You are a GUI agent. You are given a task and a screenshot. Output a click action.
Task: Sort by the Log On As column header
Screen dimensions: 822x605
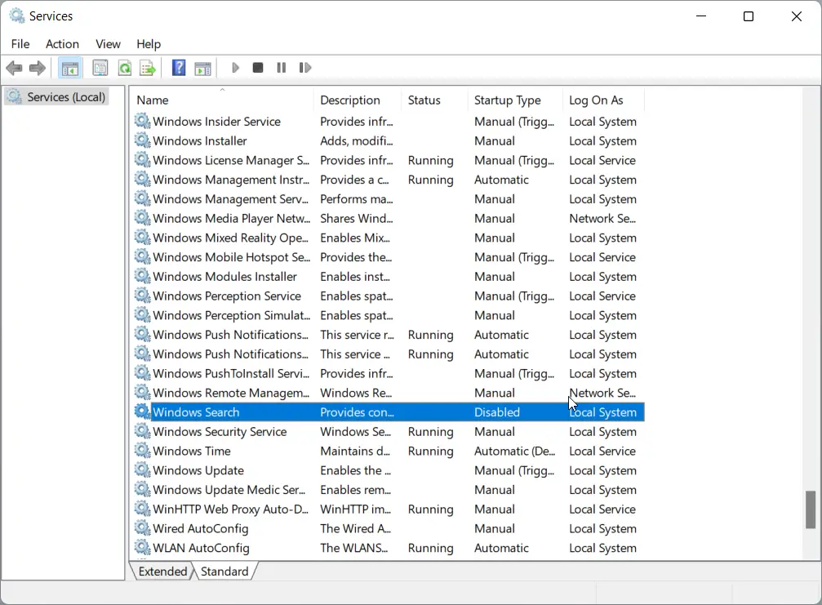(x=603, y=100)
